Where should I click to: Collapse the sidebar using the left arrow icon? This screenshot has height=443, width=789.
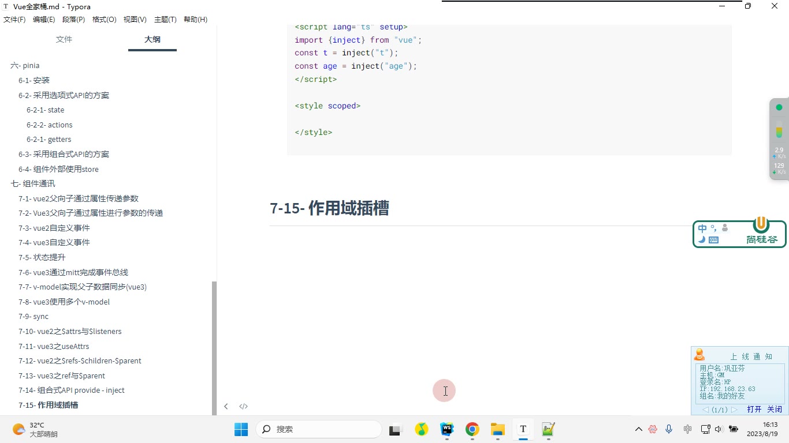[226, 406]
